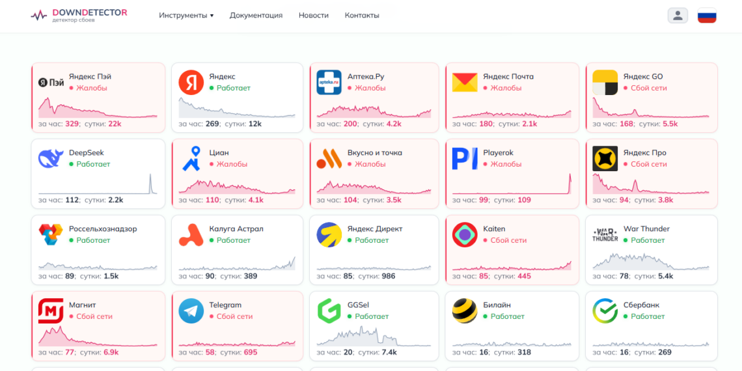
Task: Click the 'Жалобы' status of Аптека.Ру
Action: coord(366,88)
